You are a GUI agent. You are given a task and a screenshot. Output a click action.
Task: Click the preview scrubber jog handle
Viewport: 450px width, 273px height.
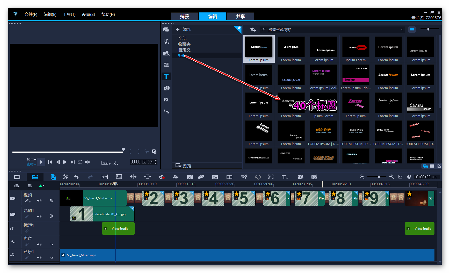[x=124, y=149]
